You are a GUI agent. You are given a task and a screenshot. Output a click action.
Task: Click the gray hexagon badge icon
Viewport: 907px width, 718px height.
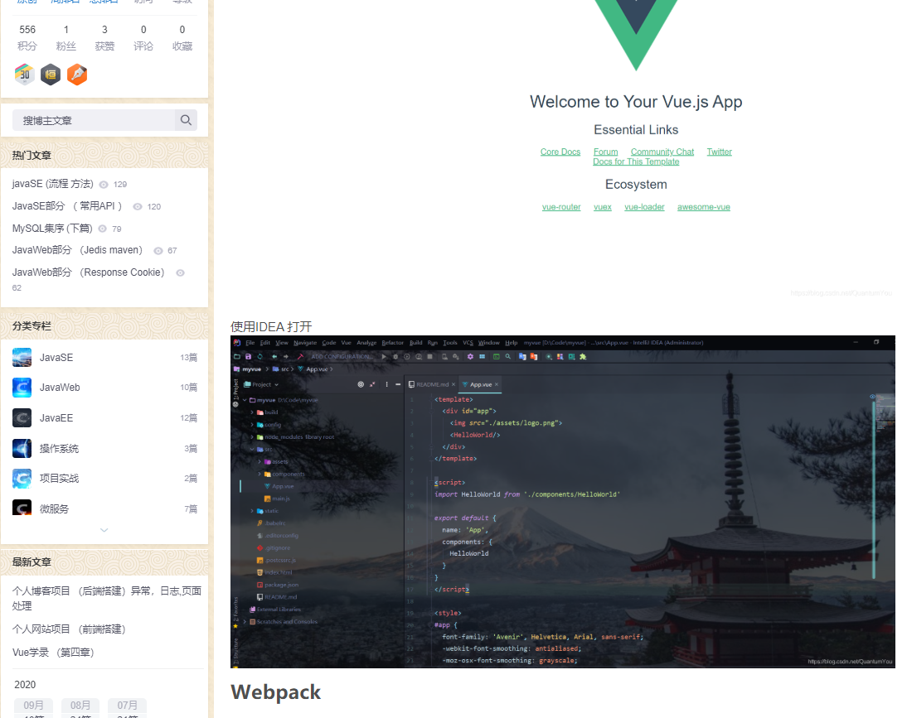click(51, 75)
